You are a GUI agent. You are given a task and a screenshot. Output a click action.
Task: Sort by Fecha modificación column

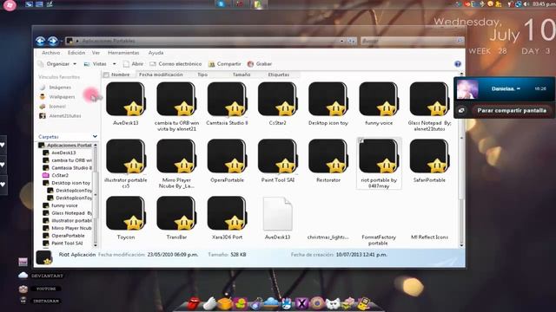(x=161, y=75)
